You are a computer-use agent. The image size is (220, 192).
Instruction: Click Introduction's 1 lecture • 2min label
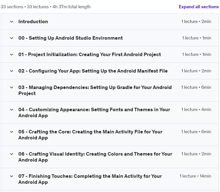(196, 21)
